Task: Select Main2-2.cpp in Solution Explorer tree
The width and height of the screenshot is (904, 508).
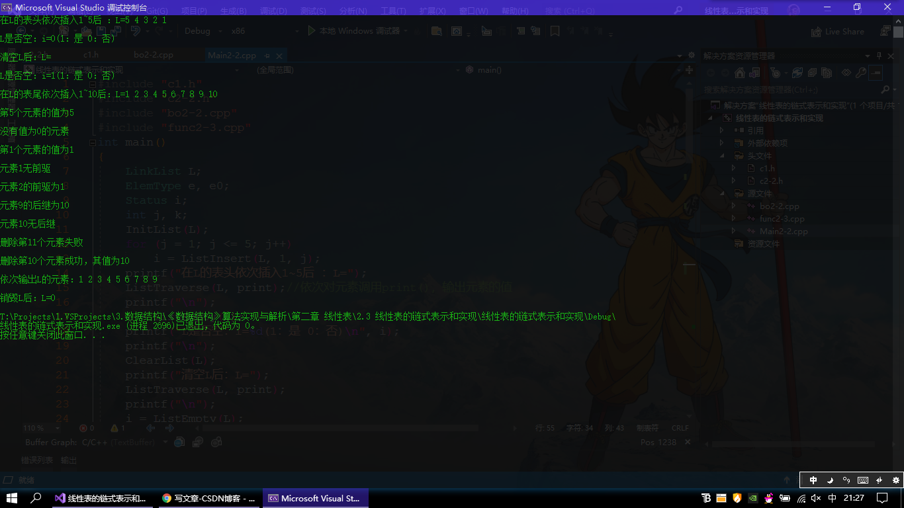Action: point(784,232)
